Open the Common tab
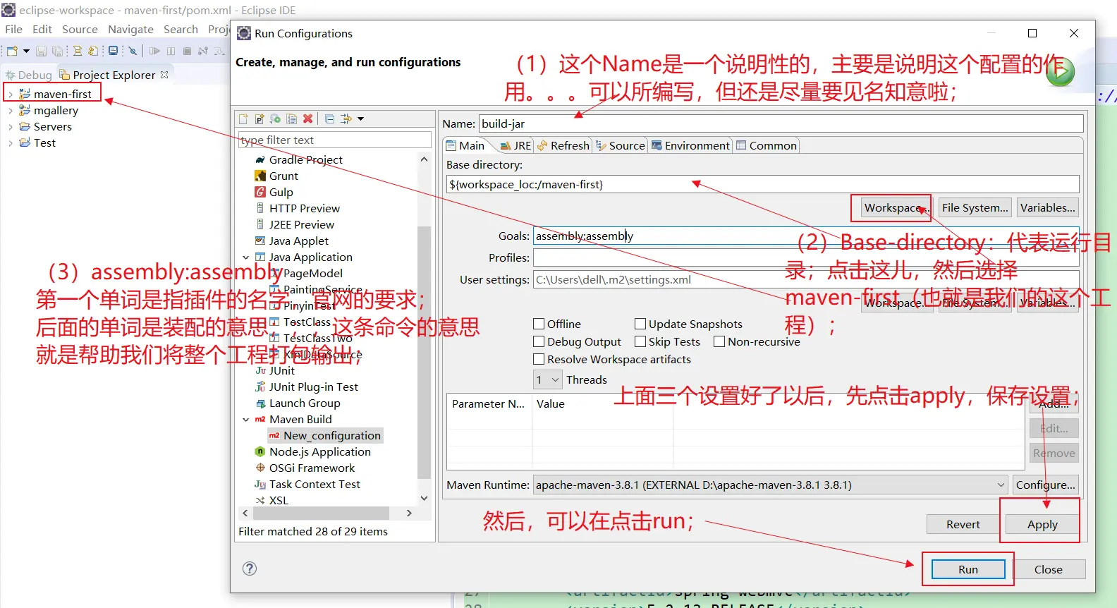1117x608 pixels. coord(767,146)
